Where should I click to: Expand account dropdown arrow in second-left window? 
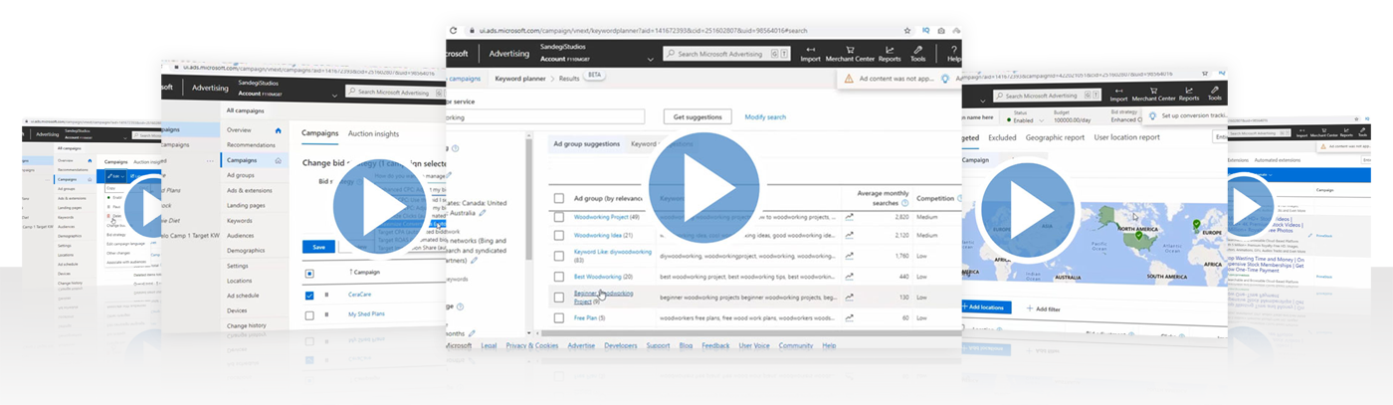pyautogui.click(x=332, y=96)
